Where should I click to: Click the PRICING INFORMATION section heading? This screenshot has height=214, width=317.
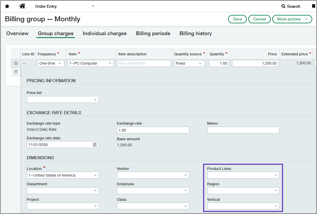[51, 81]
